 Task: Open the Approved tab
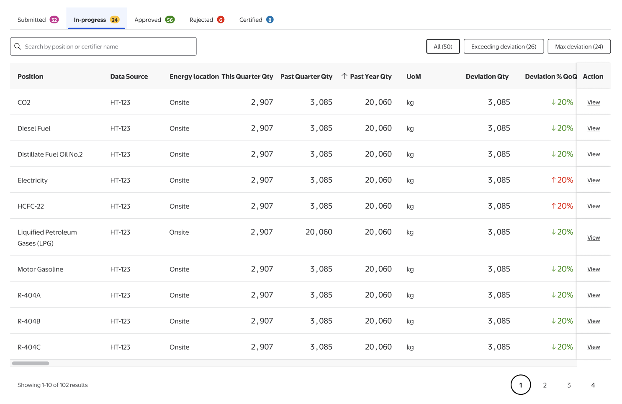click(x=148, y=20)
